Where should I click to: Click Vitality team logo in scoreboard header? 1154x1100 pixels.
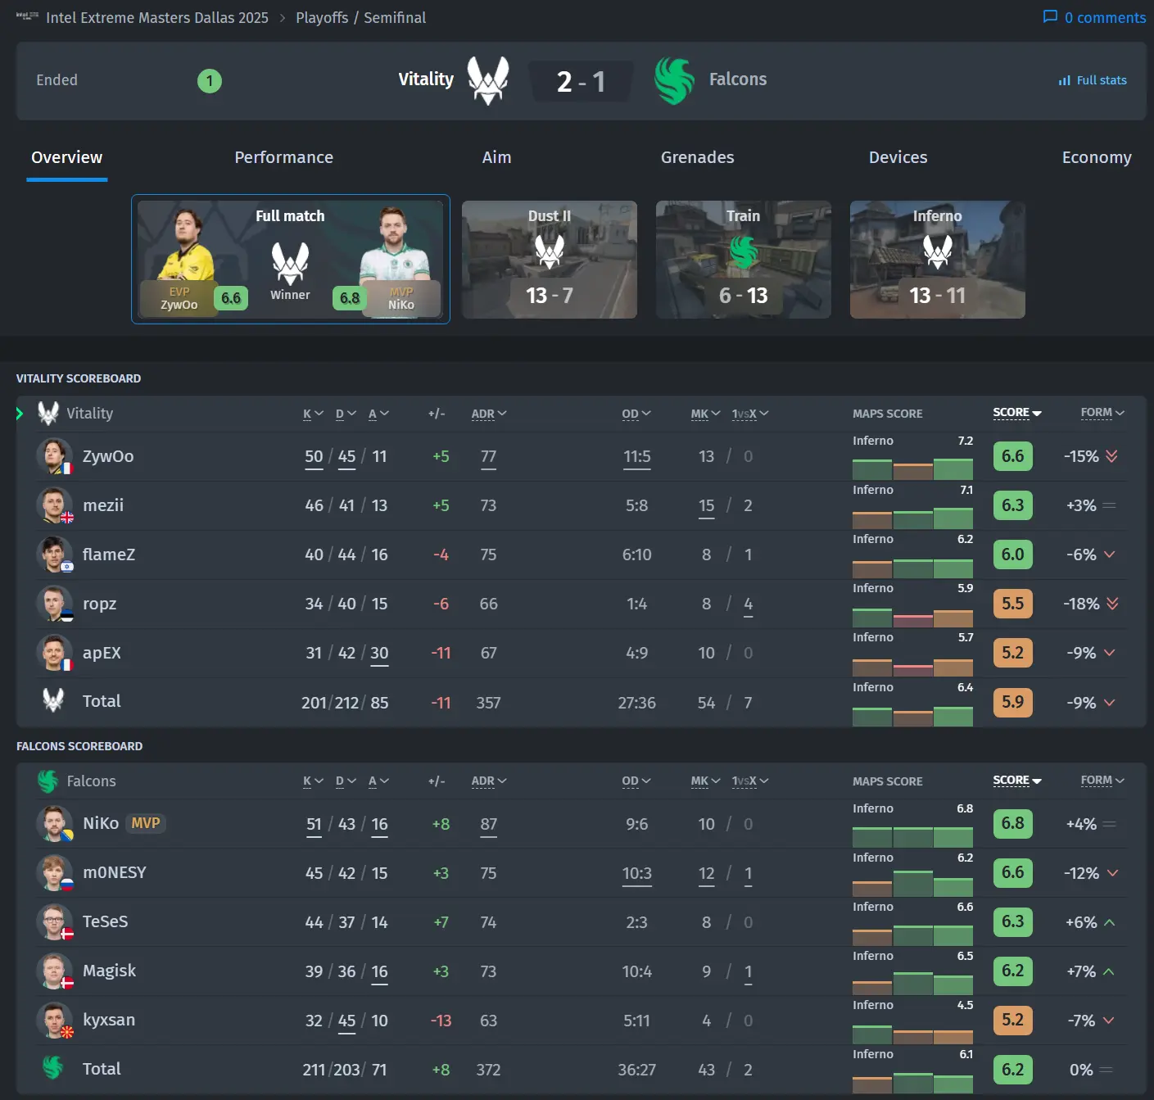(48, 414)
